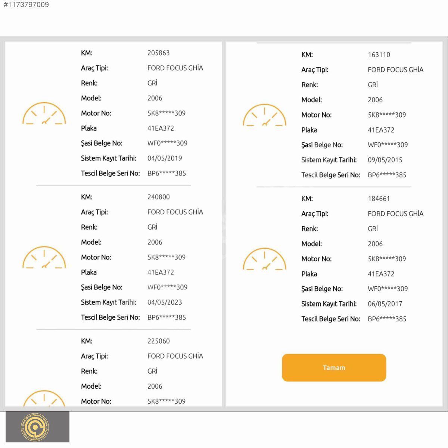This screenshot has width=448, height=448.
Task: Click the speedometer icon beside the 163110 km record
Action: click(x=264, y=115)
